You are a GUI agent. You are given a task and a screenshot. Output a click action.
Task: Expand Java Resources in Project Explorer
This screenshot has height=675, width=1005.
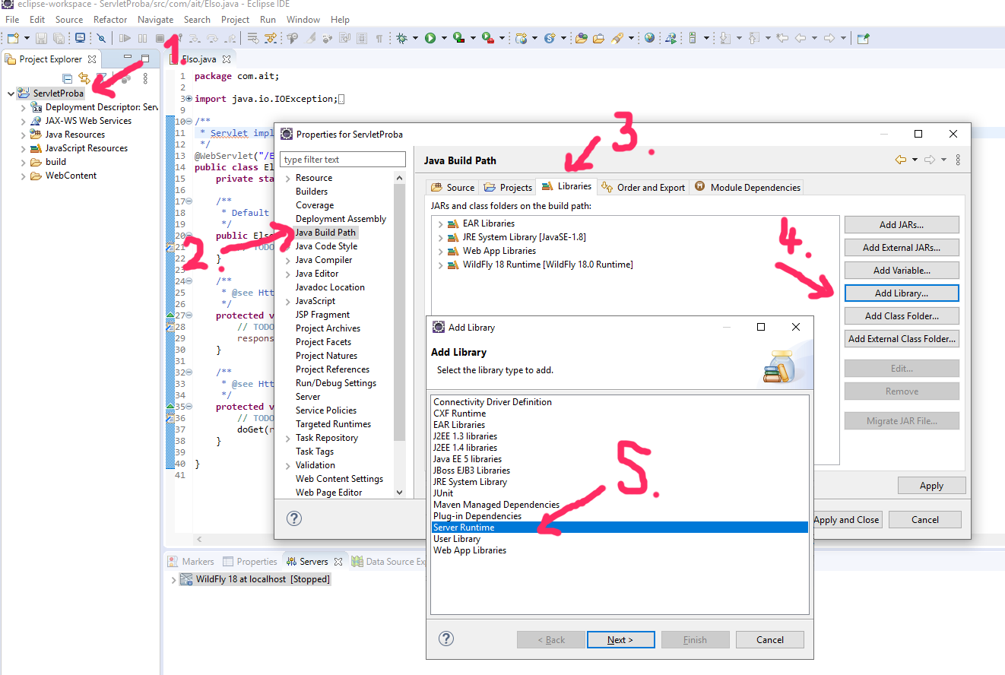24,135
